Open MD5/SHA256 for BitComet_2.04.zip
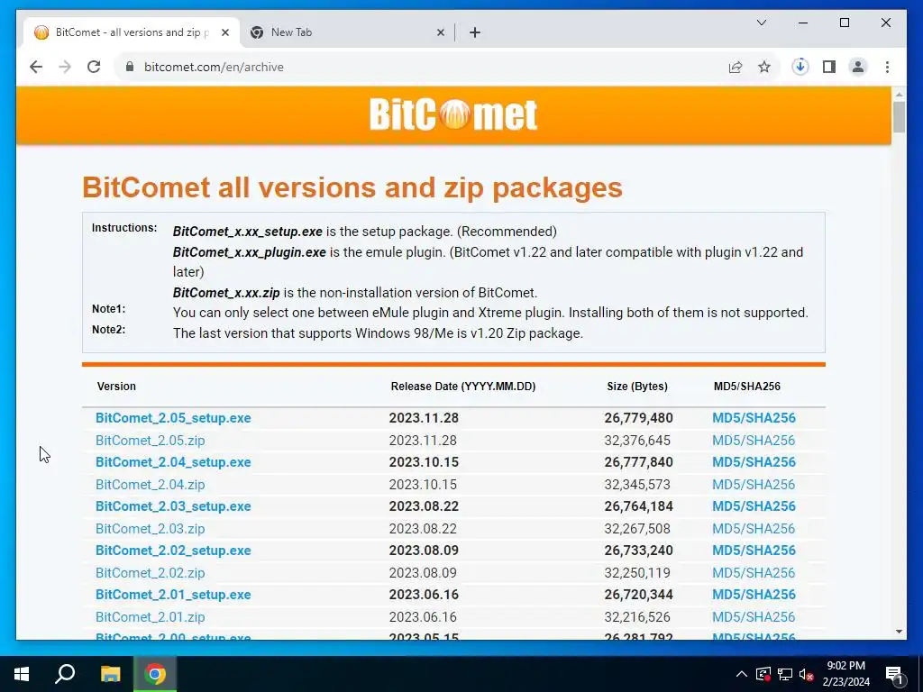Image resolution: width=923 pixels, height=692 pixels. (754, 484)
